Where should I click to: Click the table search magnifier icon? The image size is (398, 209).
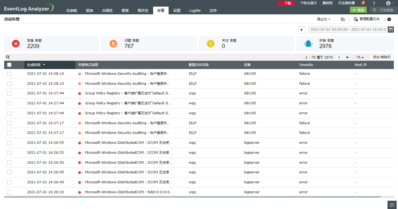(x=8, y=57)
